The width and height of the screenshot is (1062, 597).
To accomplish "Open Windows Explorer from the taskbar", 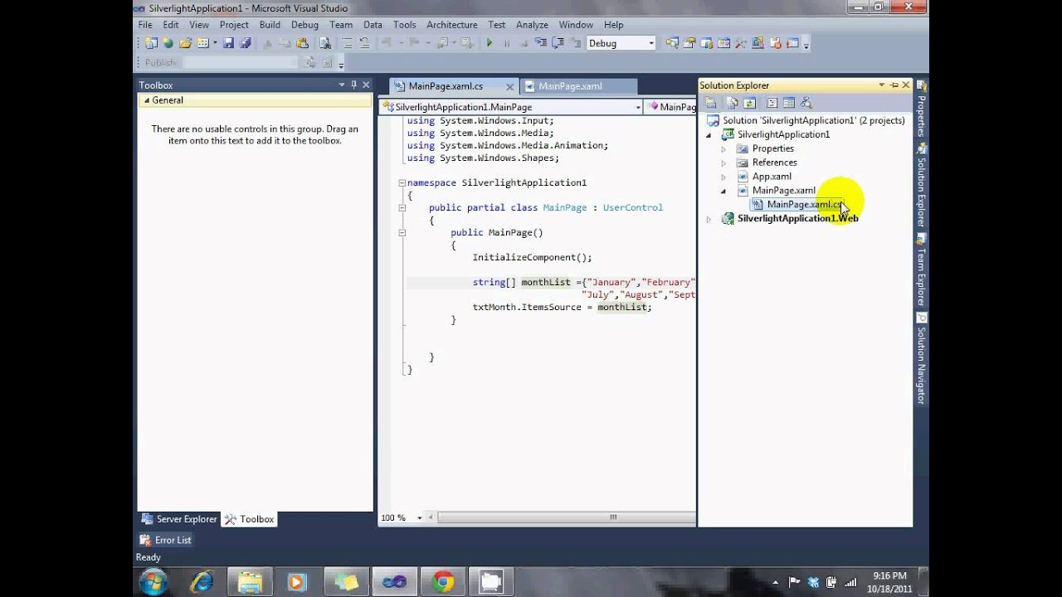I will pyautogui.click(x=250, y=582).
